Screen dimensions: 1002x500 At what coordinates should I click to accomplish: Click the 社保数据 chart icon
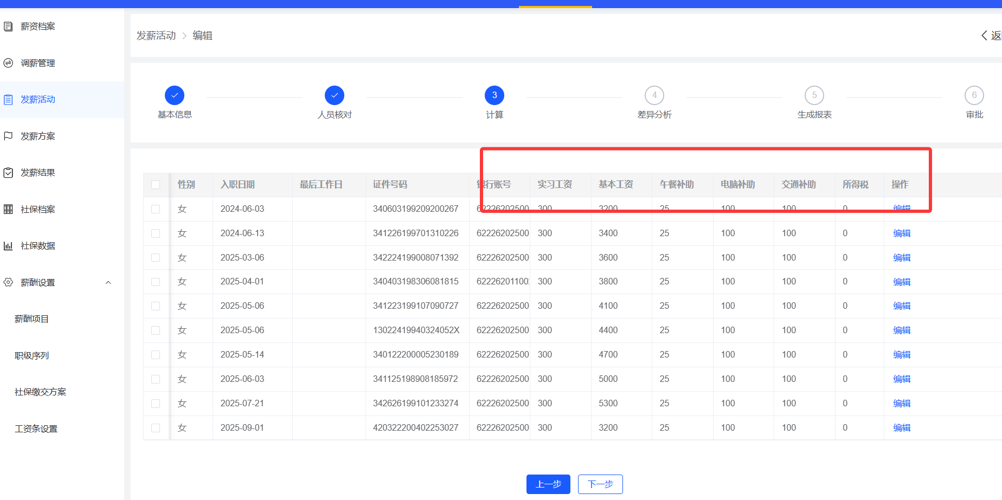click(8, 246)
